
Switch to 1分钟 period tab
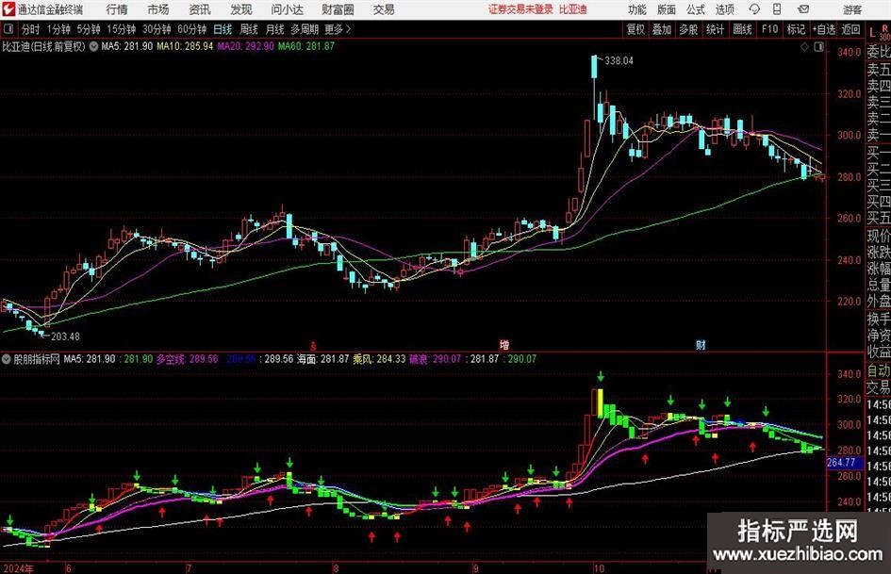58,29
